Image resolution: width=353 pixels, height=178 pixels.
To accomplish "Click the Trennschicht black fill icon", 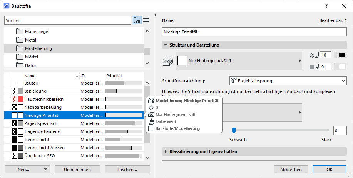I will tap(15, 140).
